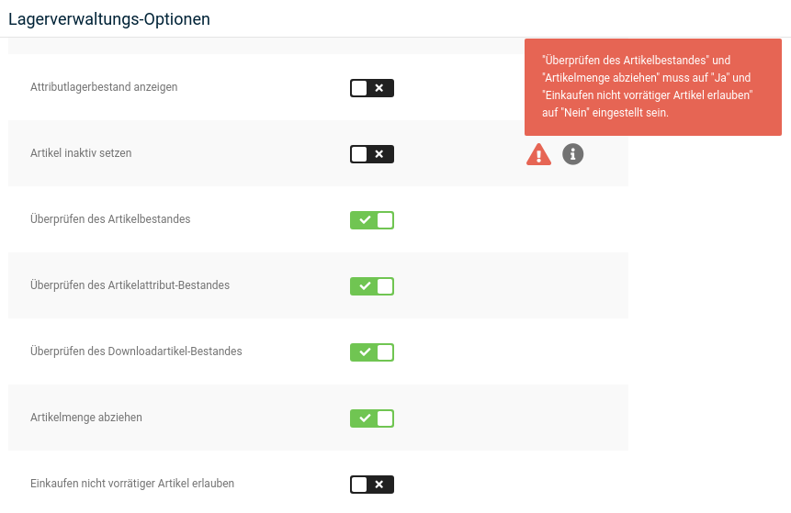This screenshot has width=791, height=513.
Task: Select the Einkaufen nicht vorrätiger Artikel label
Action: (x=132, y=484)
